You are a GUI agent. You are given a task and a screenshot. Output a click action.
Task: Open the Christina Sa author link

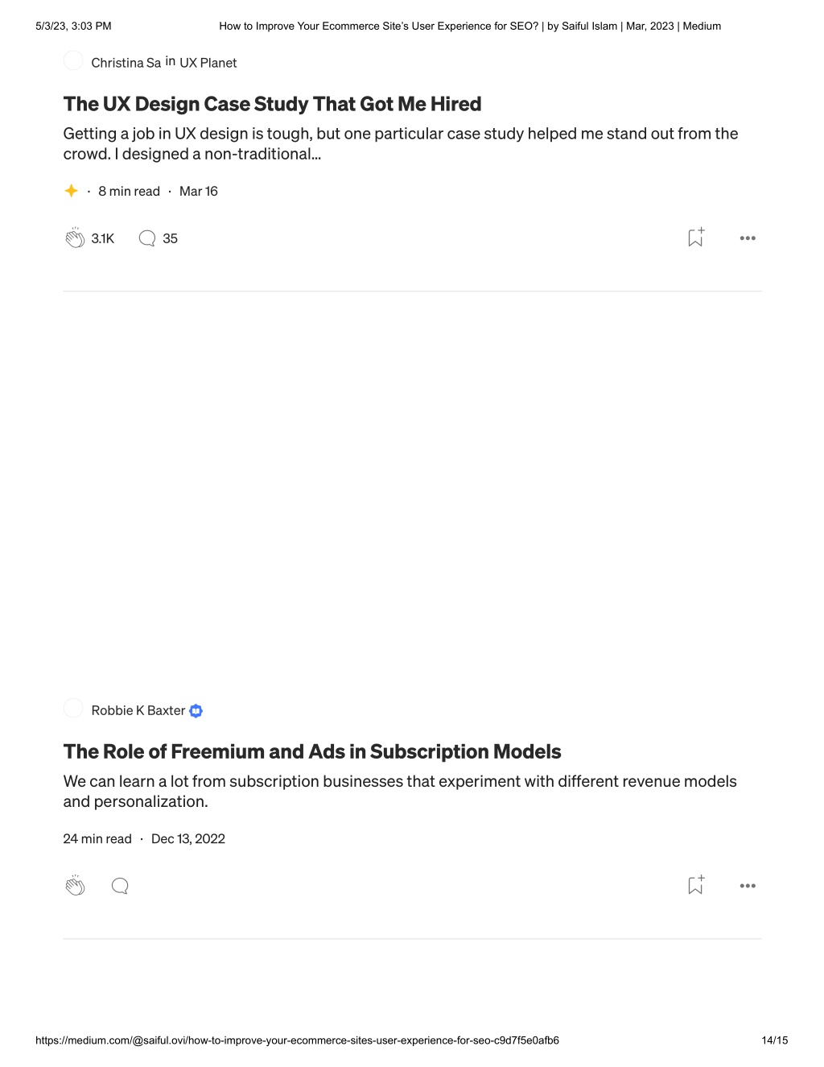[x=126, y=63]
